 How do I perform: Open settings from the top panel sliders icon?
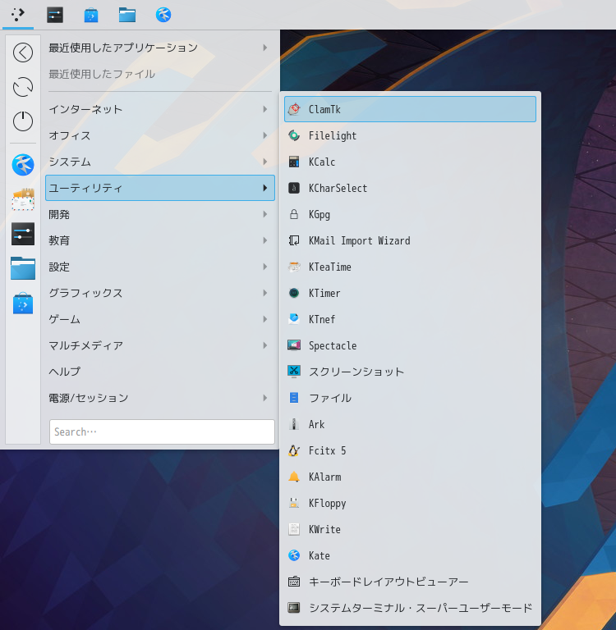point(55,15)
